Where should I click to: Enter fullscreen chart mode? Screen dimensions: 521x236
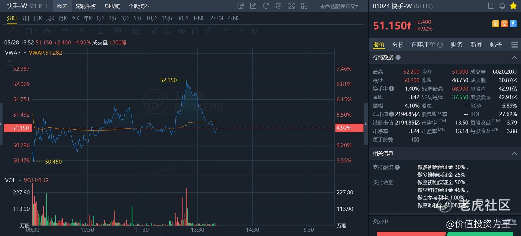(292, 6)
